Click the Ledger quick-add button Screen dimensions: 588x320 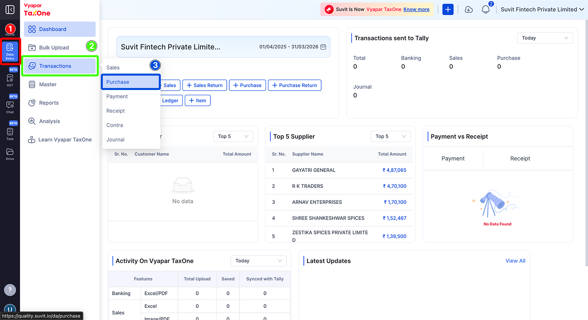(171, 100)
